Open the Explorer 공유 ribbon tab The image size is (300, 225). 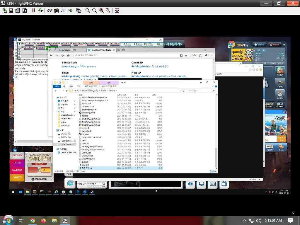(x=71, y=86)
